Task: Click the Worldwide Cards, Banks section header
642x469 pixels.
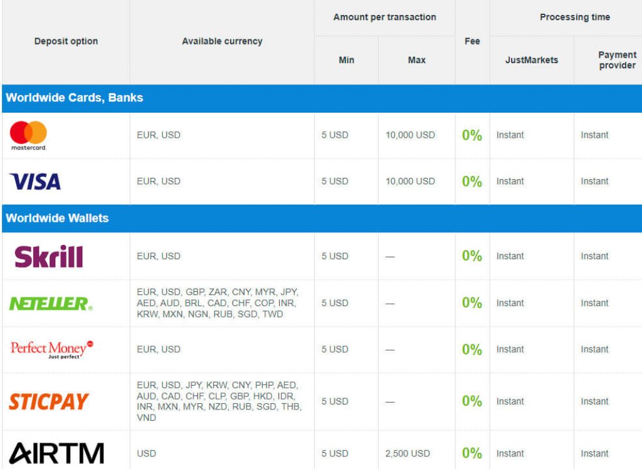Action: (75, 98)
